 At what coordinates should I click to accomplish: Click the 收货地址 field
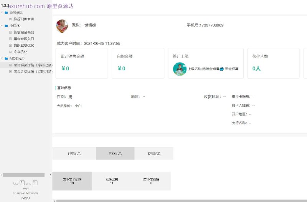click(x=215, y=97)
